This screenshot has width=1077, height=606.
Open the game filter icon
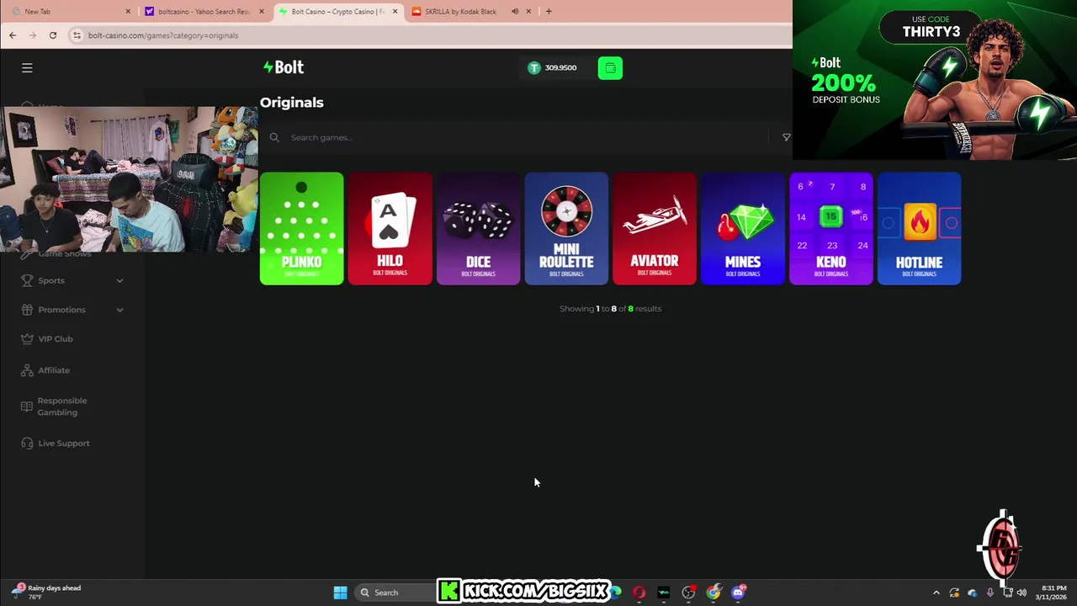786,137
